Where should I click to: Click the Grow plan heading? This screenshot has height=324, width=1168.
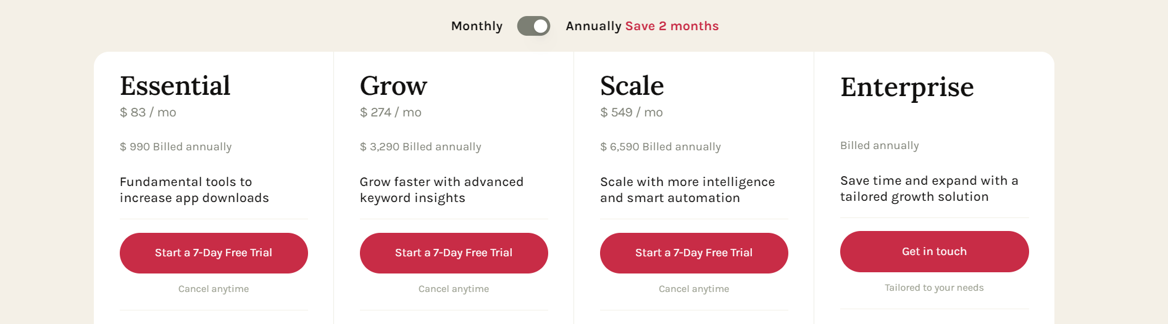(x=393, y=86)
